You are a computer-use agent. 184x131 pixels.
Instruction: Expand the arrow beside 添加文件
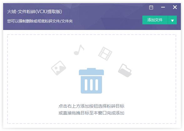[172, 20]
